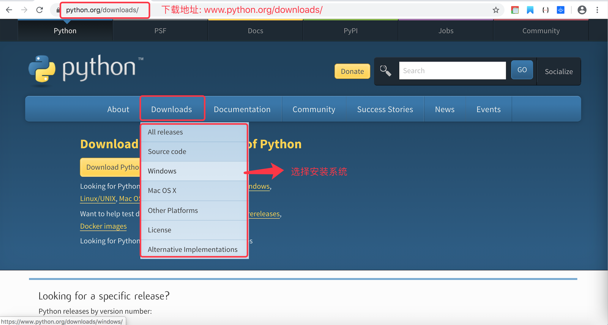
Task: Open the grid calendar extension icon
Action: point(515,10)
